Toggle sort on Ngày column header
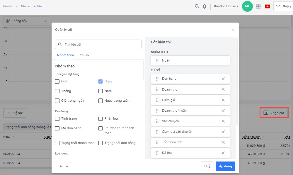 [7, 137]
